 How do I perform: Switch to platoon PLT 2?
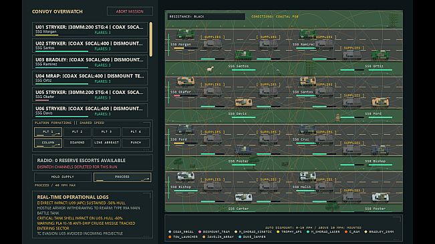[77, 132]
